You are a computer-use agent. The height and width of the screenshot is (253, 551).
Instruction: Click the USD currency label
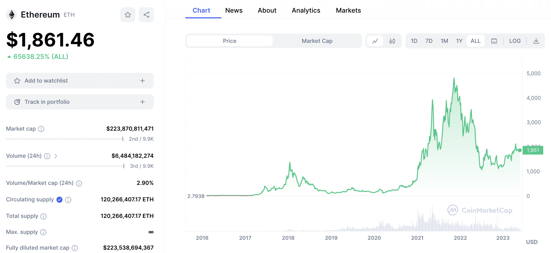pos(532,242)
